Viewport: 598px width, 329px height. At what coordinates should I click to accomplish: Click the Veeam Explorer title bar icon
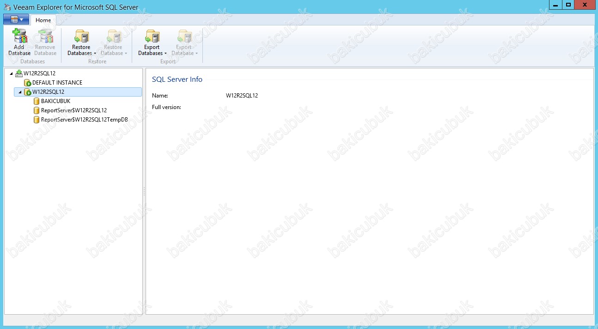(7, 7)
